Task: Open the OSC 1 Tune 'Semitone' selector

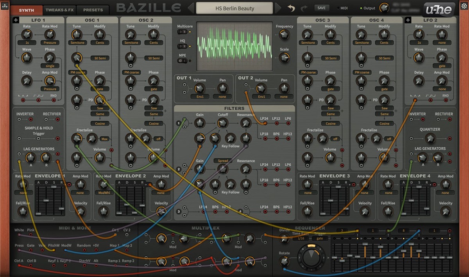Action: tap(77, 43)
